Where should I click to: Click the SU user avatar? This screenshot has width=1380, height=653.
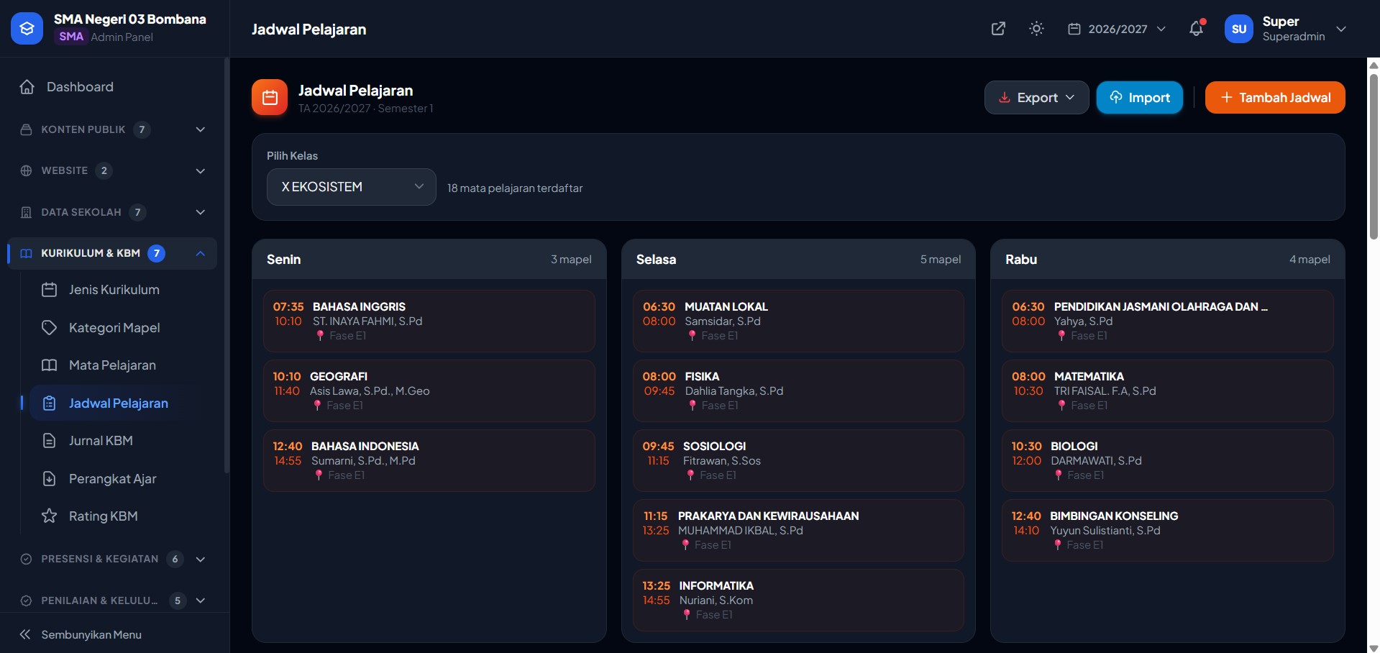1238,29
